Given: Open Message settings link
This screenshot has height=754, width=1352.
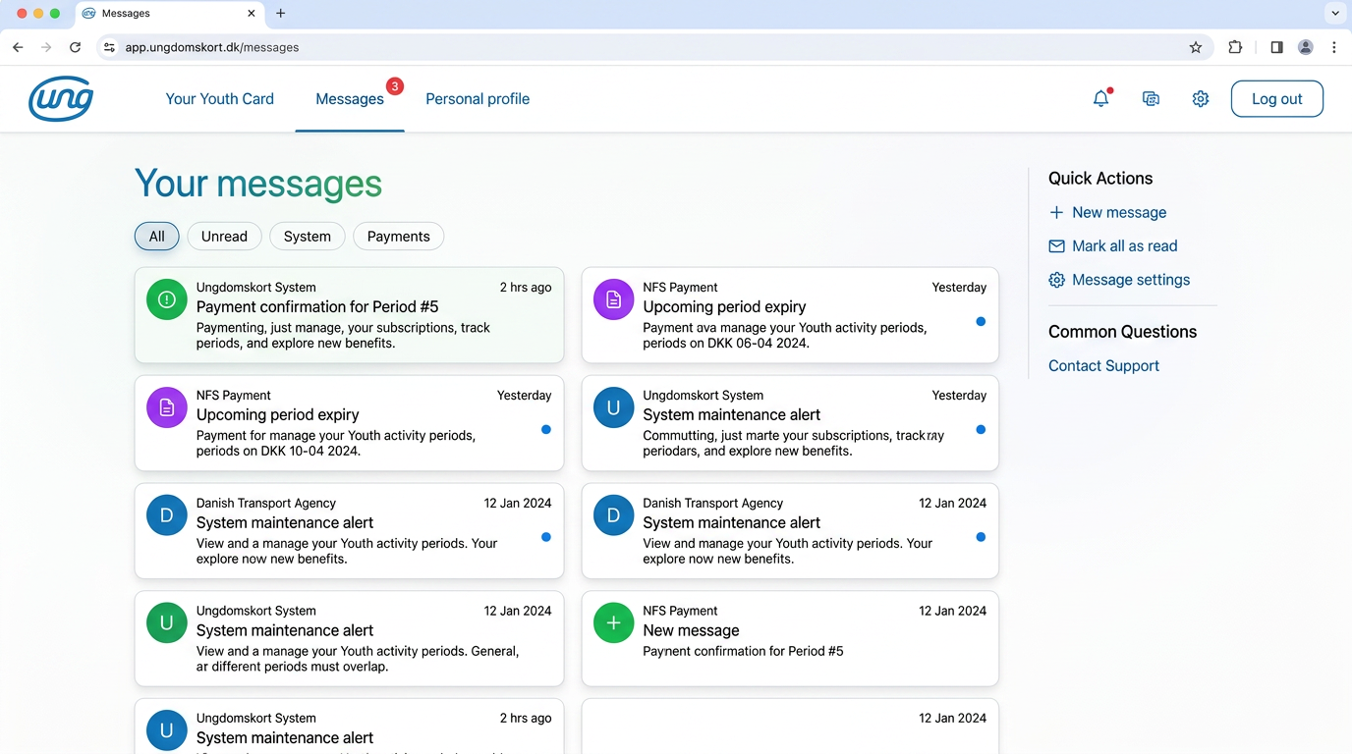Looking at the screenshot, I should pos(1131,280).
